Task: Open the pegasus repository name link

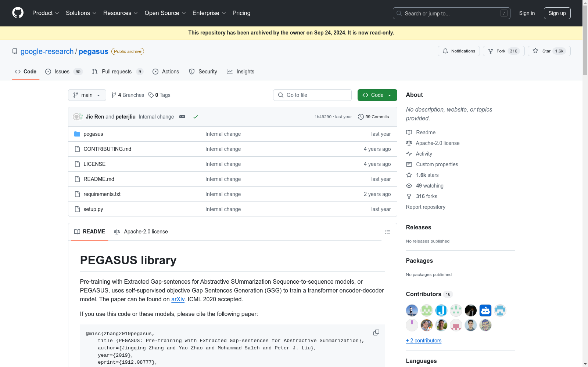Action: pos(93,51)
